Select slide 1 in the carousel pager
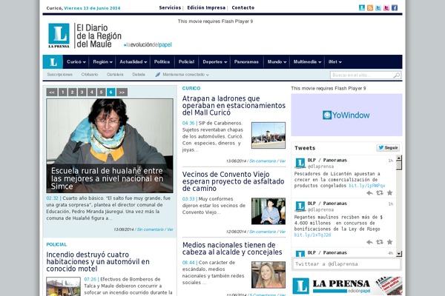This screenshot has width=445, height=296. [63, 92]
